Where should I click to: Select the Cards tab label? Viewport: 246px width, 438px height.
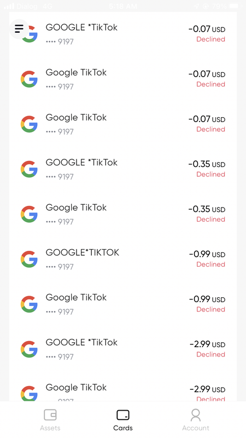coord(123,428)
